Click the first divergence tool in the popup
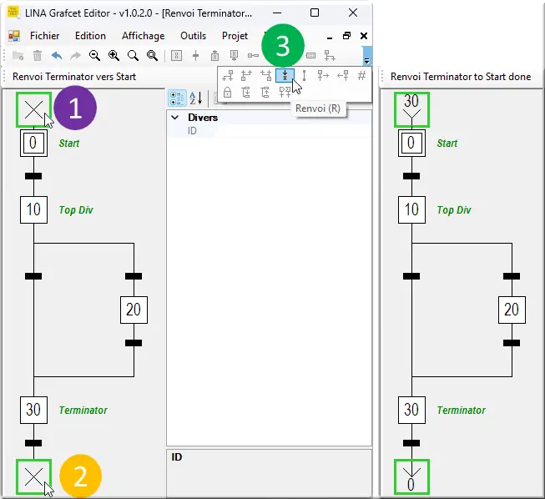 228,75
